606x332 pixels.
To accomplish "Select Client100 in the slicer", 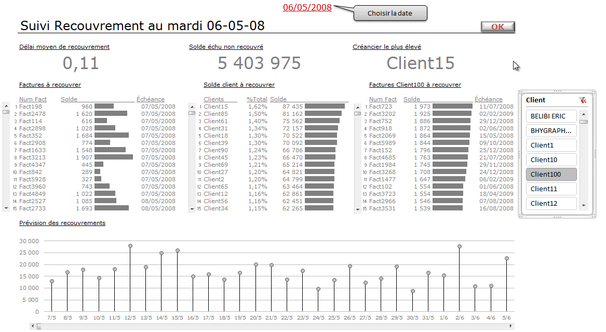I will 551,174.
